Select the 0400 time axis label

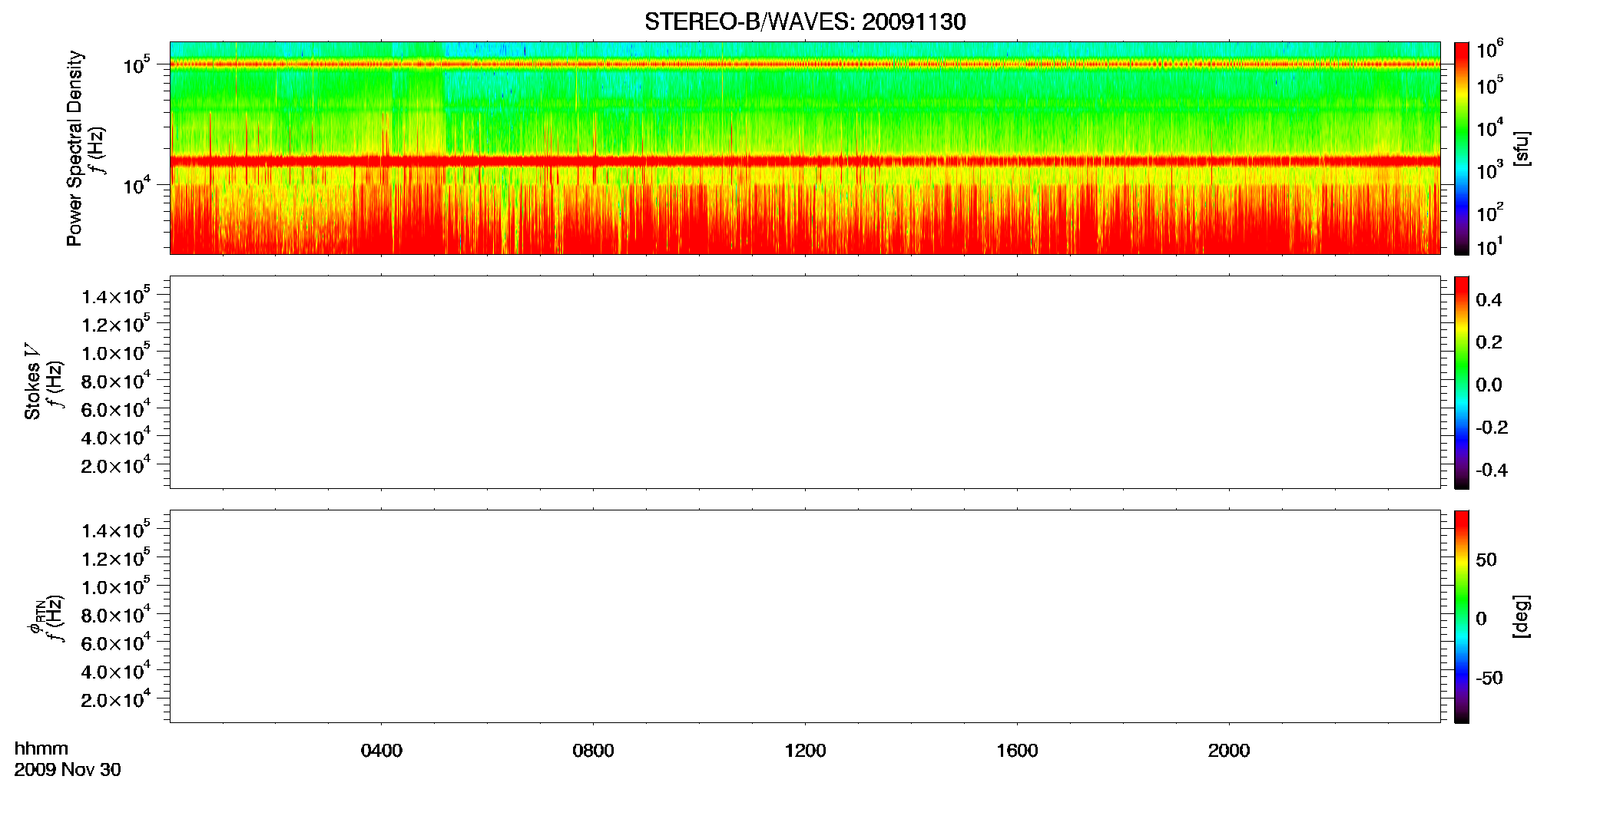click(382, 751)
